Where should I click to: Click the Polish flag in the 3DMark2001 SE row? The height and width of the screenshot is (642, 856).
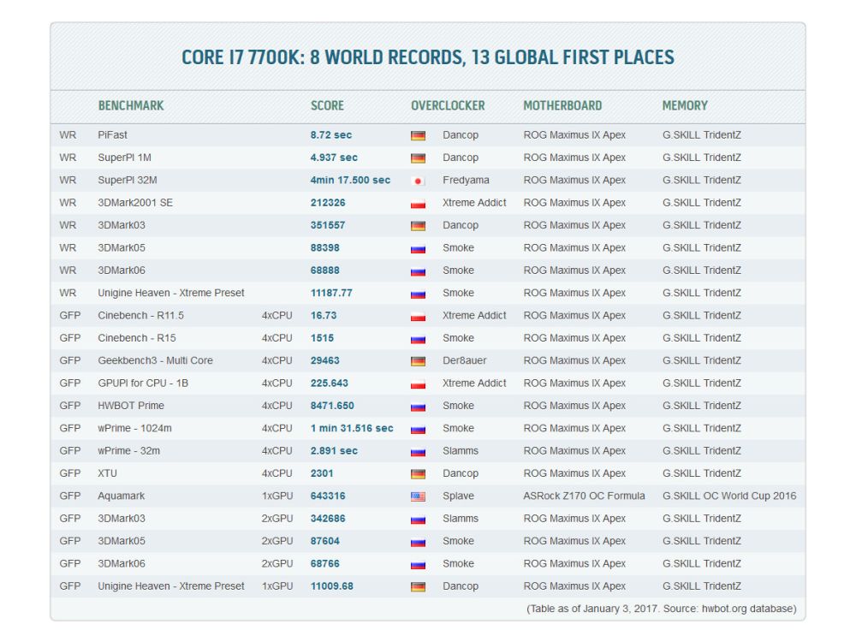tap(418, 204)
